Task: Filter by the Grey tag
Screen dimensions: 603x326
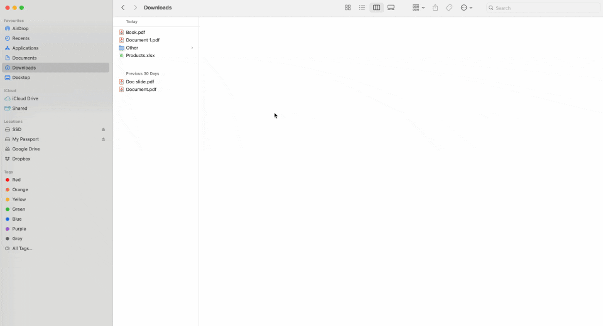Action: pyautogui.click(x=55, y=238)
